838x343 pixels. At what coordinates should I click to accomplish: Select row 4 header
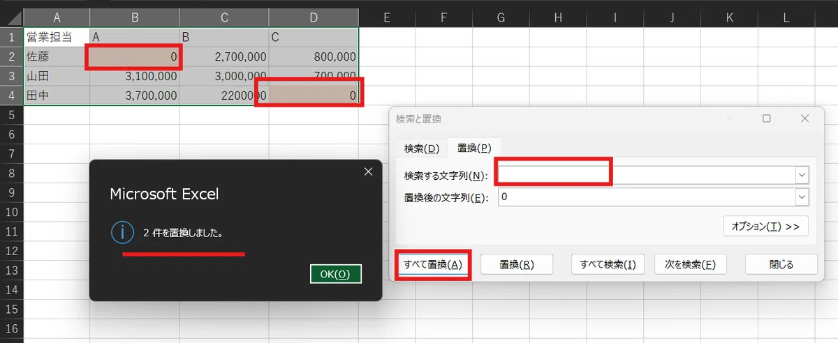[x=11, y=96]
